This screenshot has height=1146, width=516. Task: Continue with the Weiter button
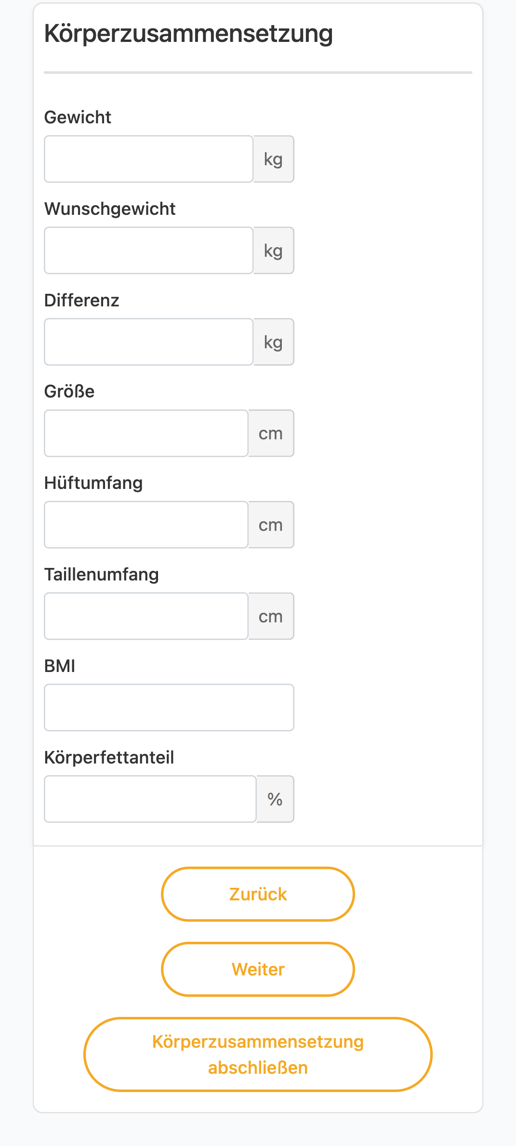[258, 969]
